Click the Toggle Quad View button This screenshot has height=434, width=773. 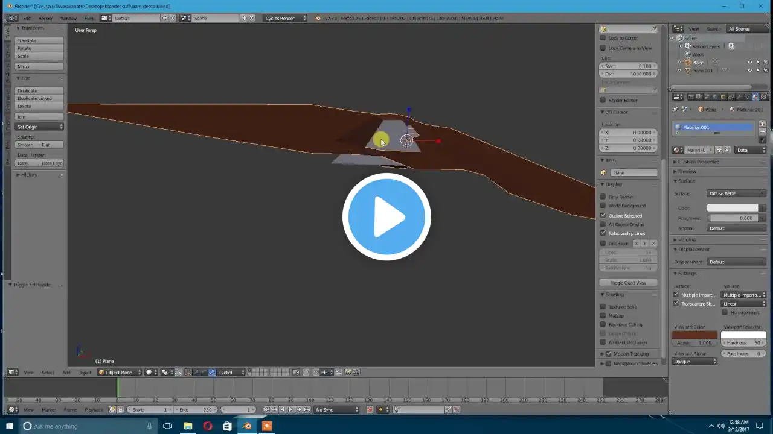tap(628, 283)
